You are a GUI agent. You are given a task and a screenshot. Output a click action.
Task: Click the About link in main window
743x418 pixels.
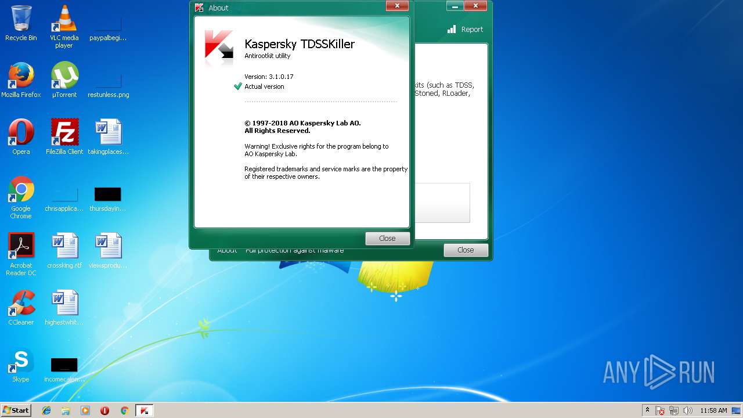(x=227, y=250)
